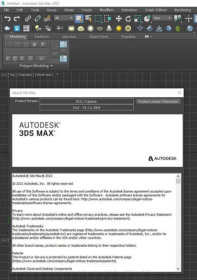This screenshot has height=280, width=197.
Task: Select the Unlink Selection broken chain icon
Action: (x=38, y=18)
